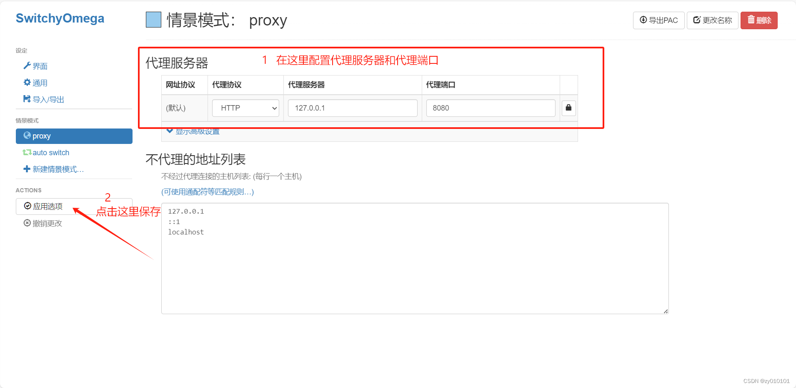Click the download icon in 导出PAC
Screen dimensions: 796x388
[643, 20]
